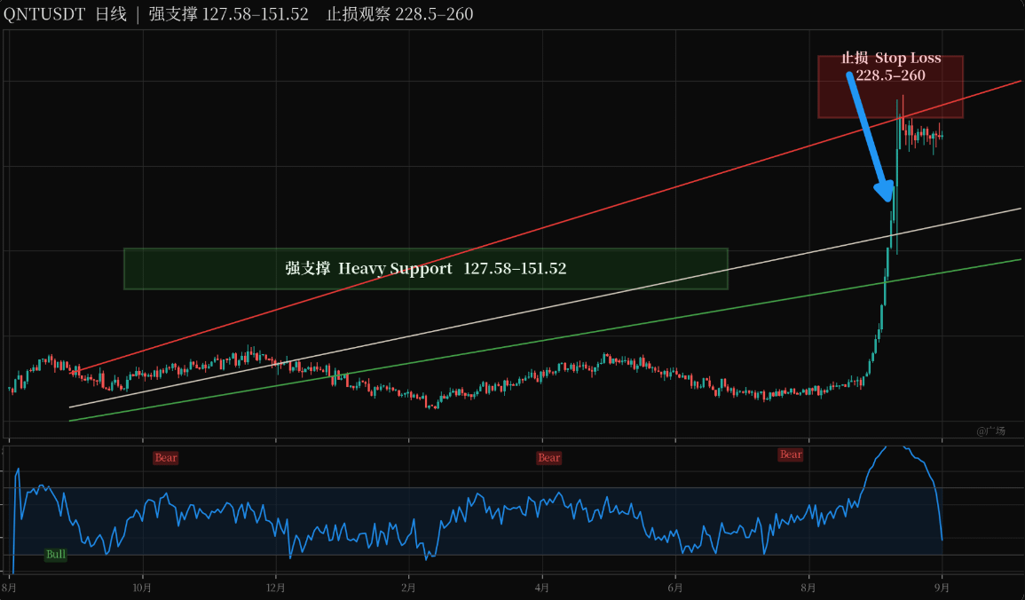Click the 12月 date axis label
This screenshot has height=600, width=1025.
click(x=276, y=588)
